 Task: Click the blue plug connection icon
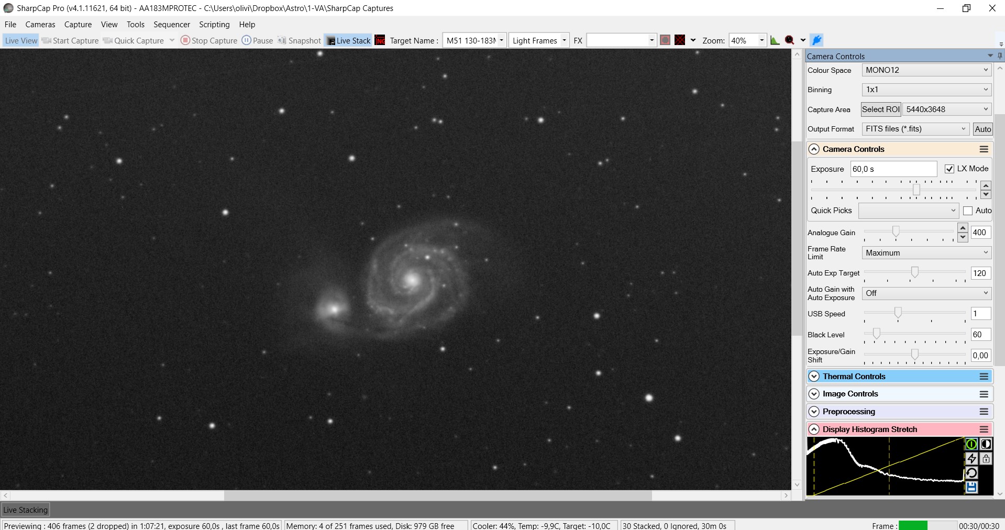pyautogui.click(x=816, y=40)
